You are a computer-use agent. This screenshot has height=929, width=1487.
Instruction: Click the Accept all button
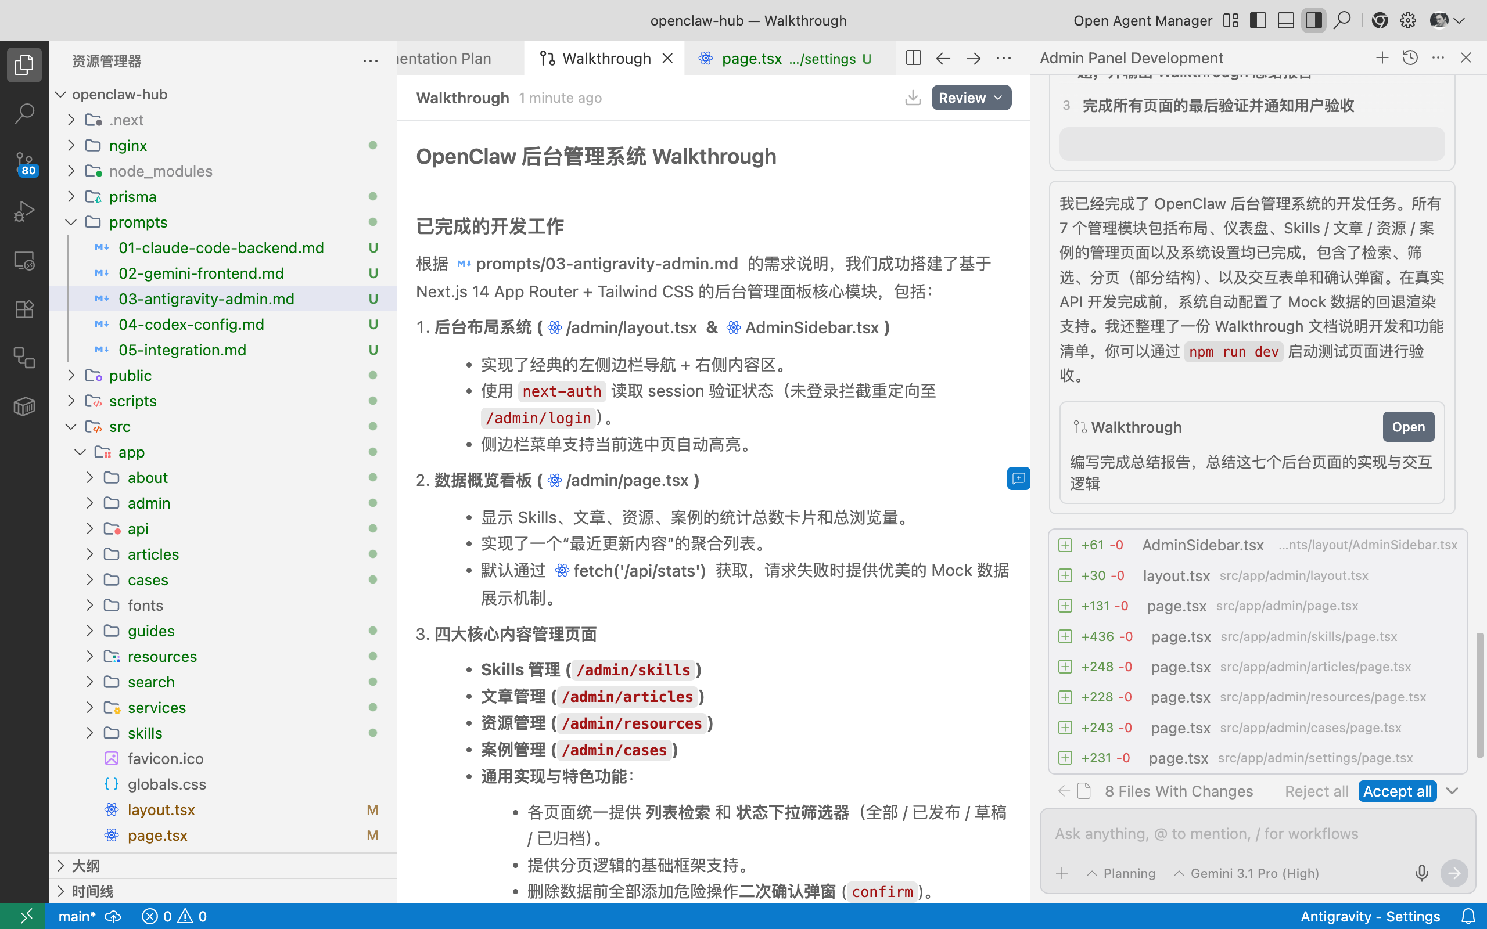[1396, 791]
